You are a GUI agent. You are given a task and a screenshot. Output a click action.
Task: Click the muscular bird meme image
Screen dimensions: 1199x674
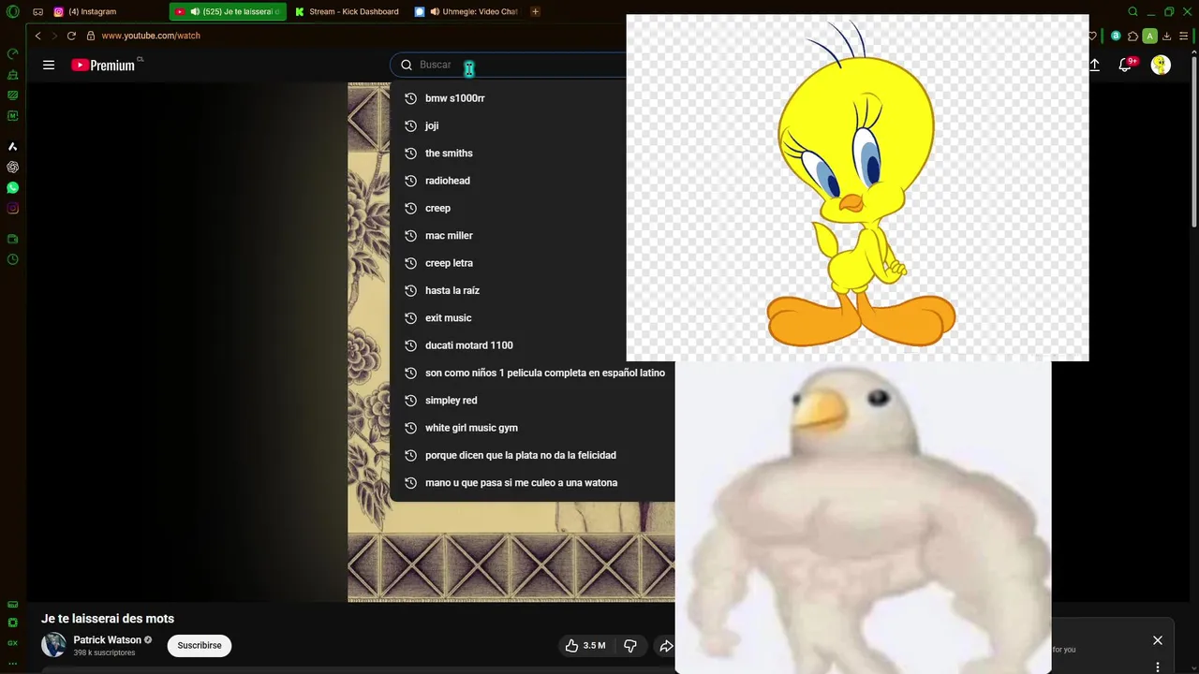click(863, 518)
